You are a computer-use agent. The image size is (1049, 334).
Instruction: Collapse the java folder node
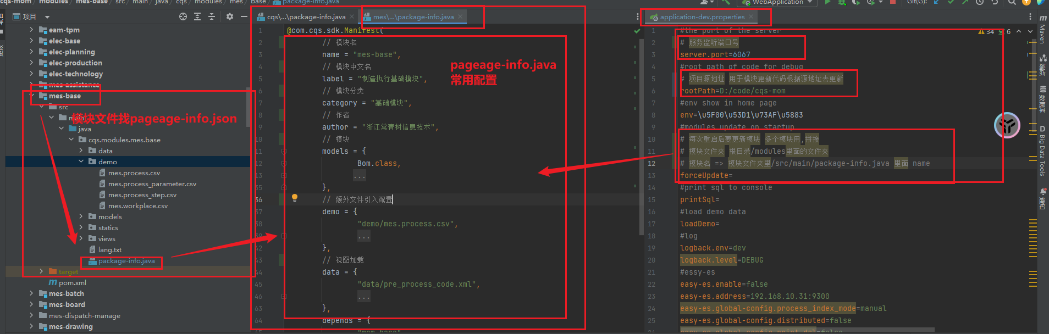(61, 129)
